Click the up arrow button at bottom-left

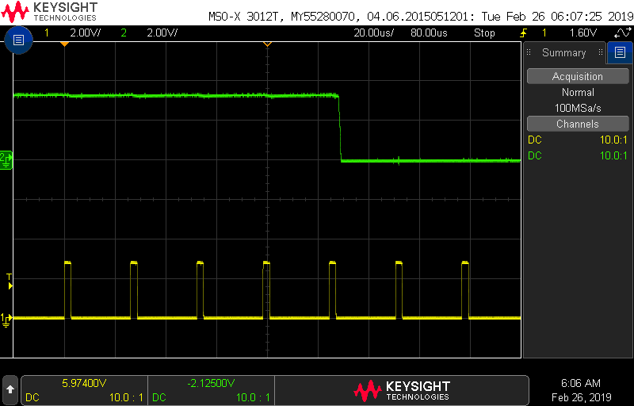click(10, 389)
